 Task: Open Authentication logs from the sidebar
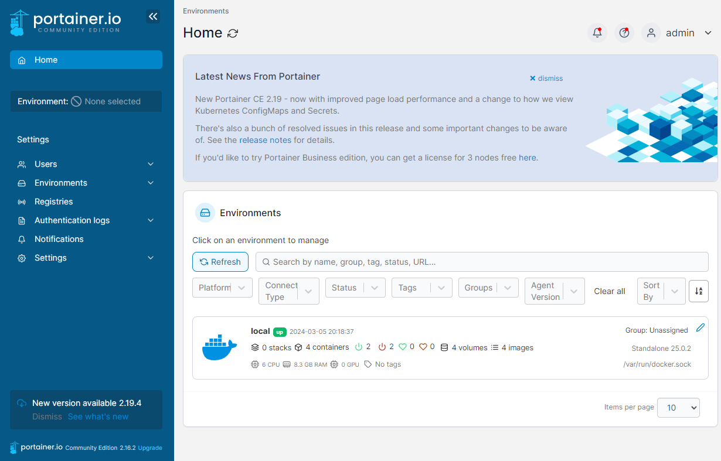click(x=72, y=220)
